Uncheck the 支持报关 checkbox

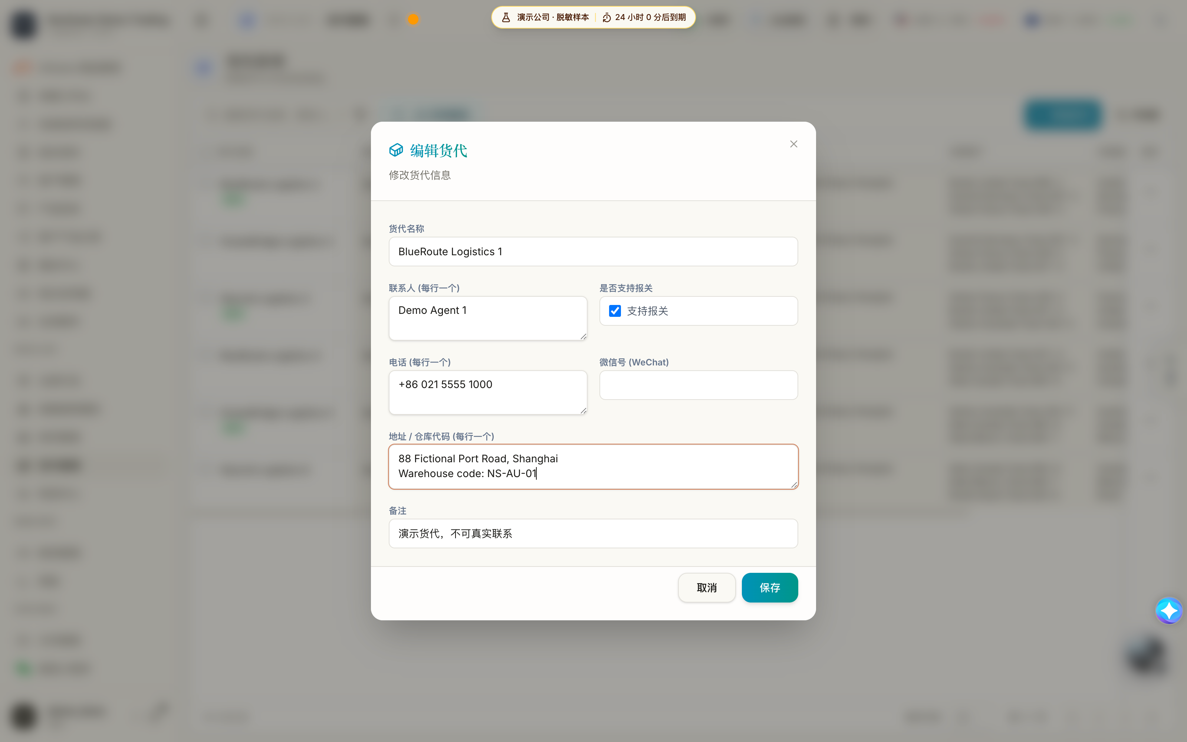coord(615,311)
